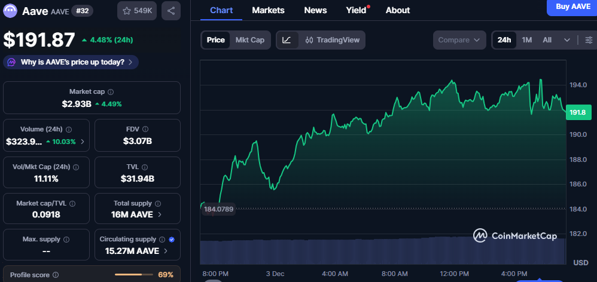
Task: Click the Aave logo icon
Action: tap(11, 11)
